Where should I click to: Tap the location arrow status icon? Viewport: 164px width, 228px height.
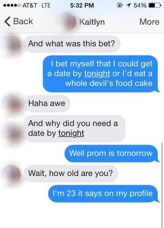[128, 5]
